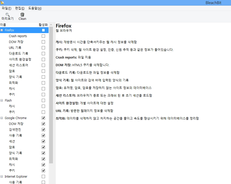Open the 편집(E) menu

[20, 8]
